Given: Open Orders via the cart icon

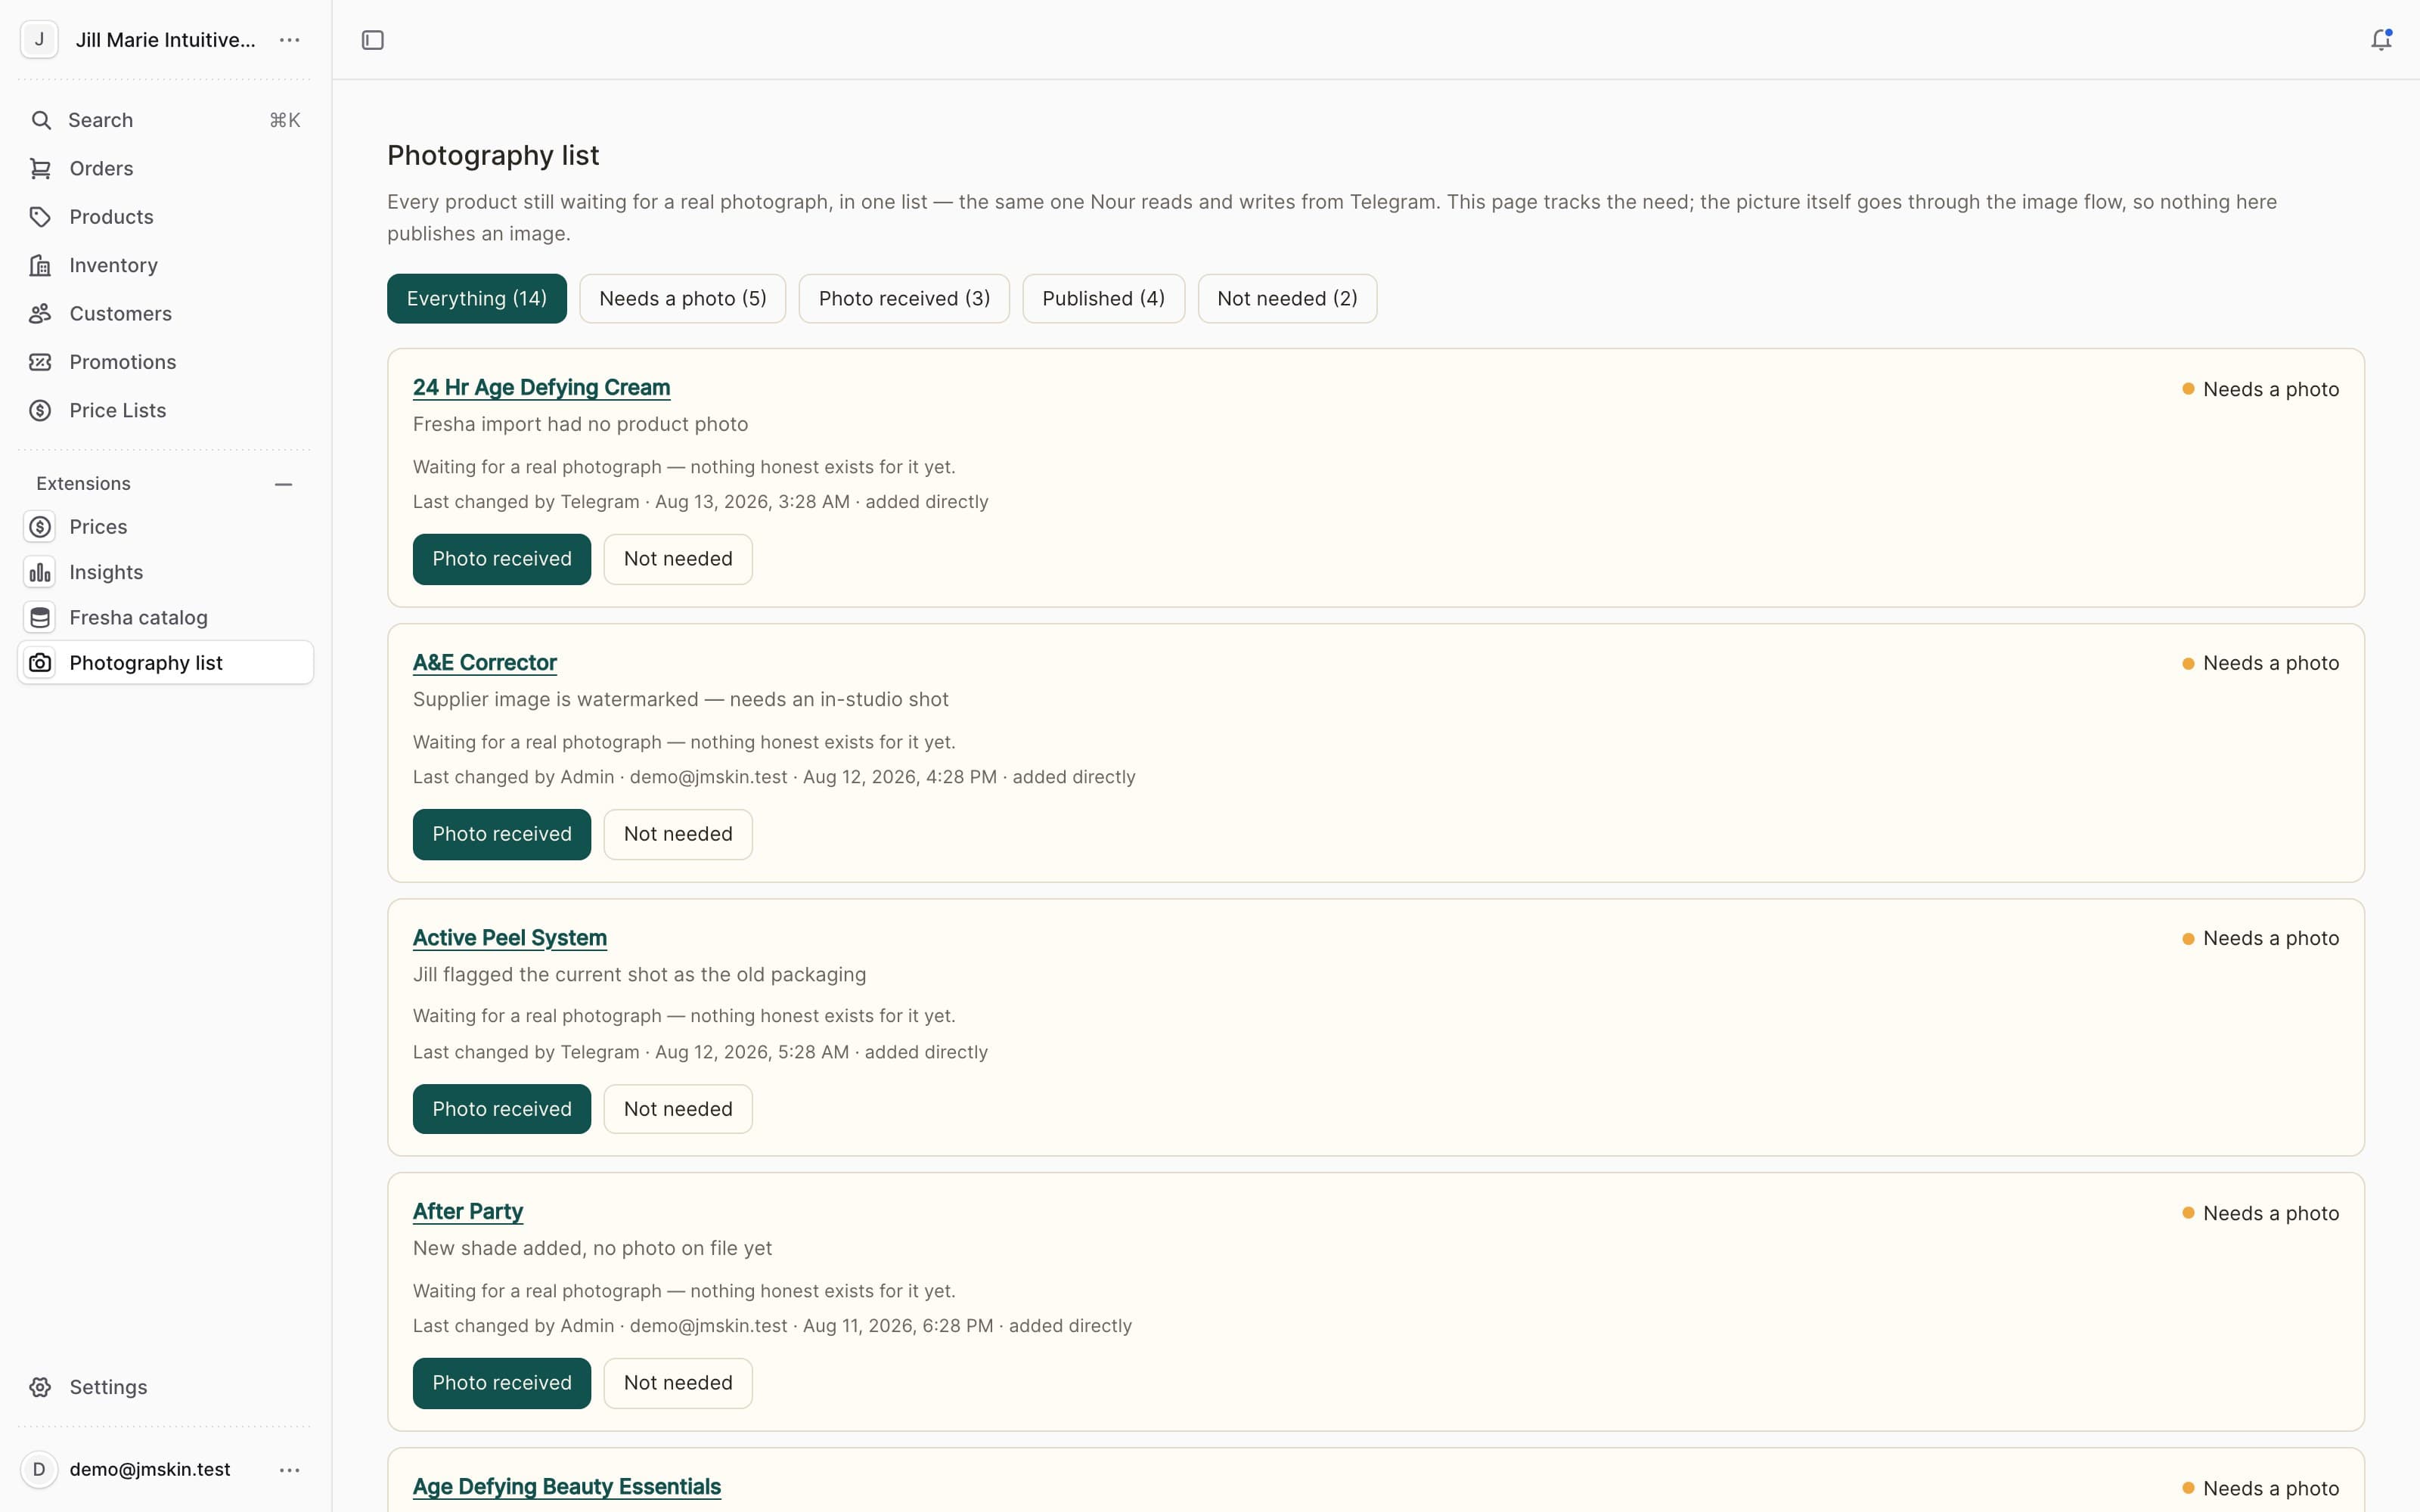Looking at the screenshot, I should (x=41, y=168).
